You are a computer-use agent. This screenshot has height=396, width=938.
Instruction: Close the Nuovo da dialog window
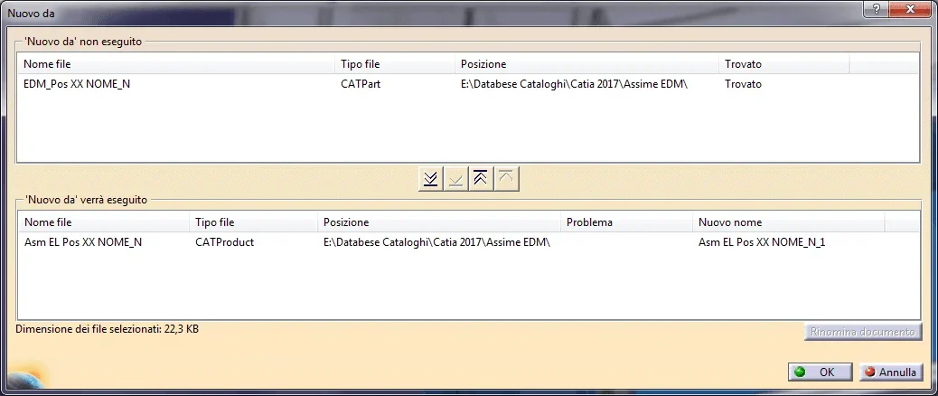911,9
